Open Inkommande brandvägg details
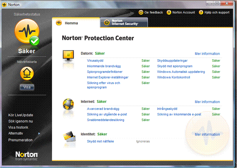 [104, 66]
